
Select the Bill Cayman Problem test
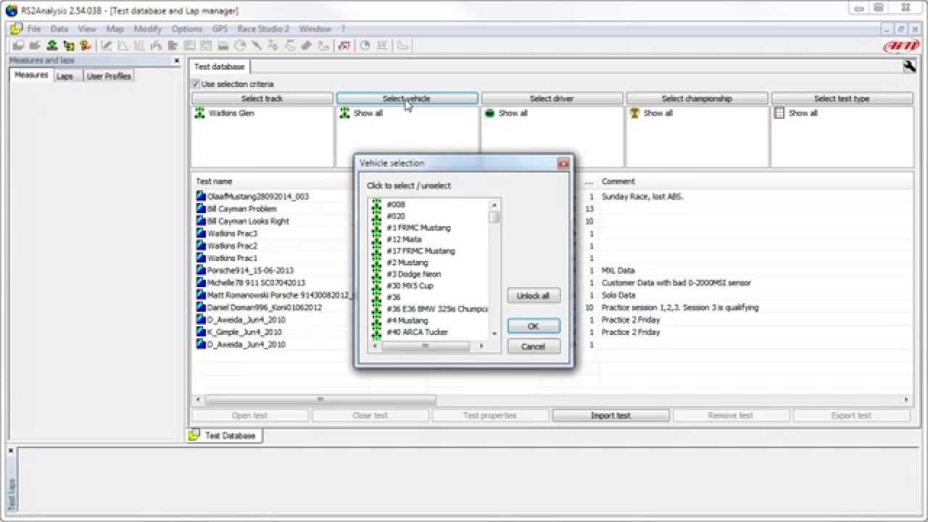pyautogui.click(x=241, y=209)
